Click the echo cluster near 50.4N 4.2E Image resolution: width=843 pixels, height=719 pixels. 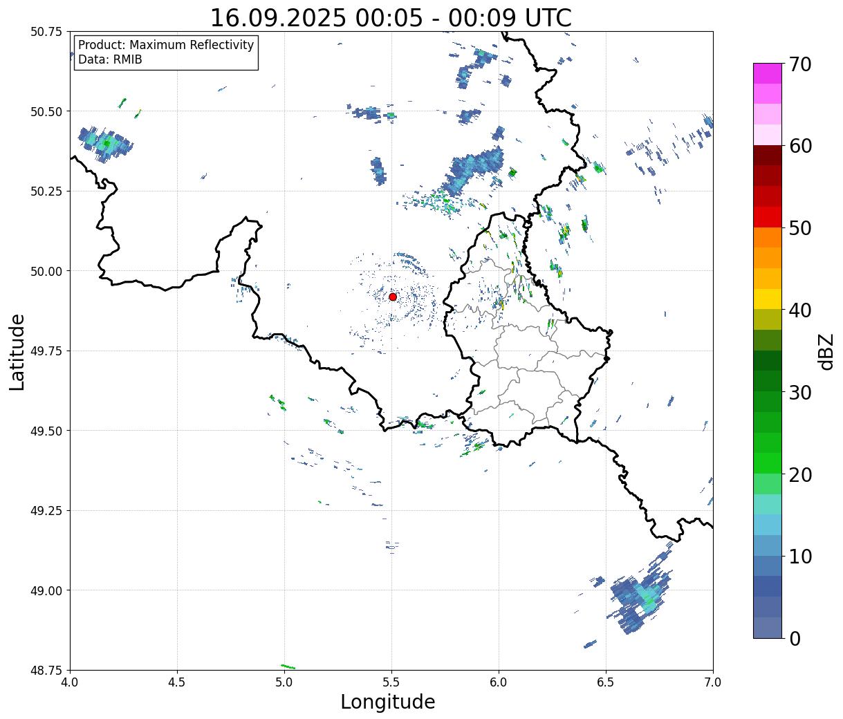(105, 144)
